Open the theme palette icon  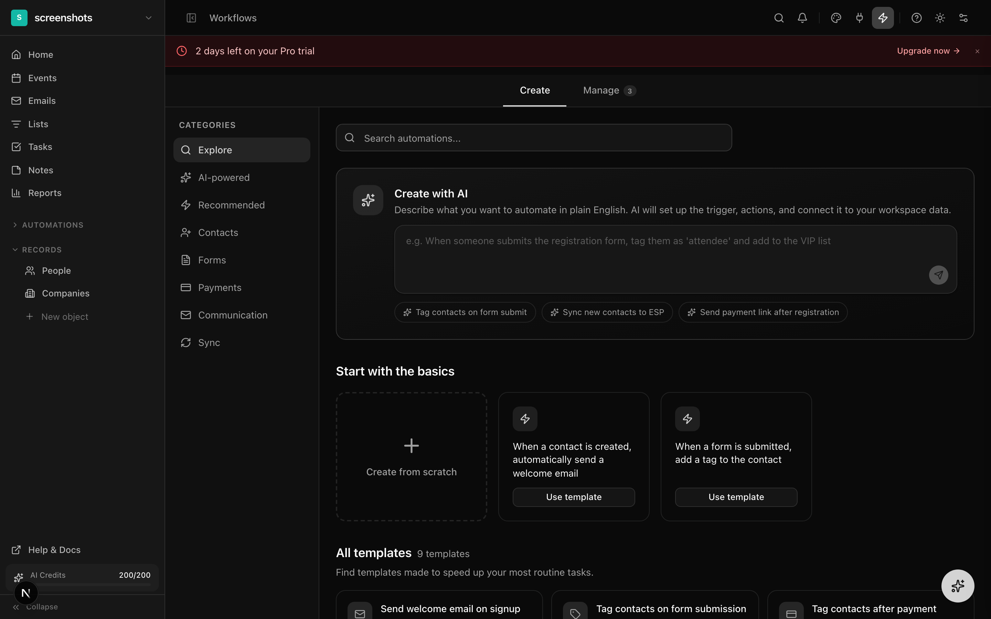tap(836, 18)
